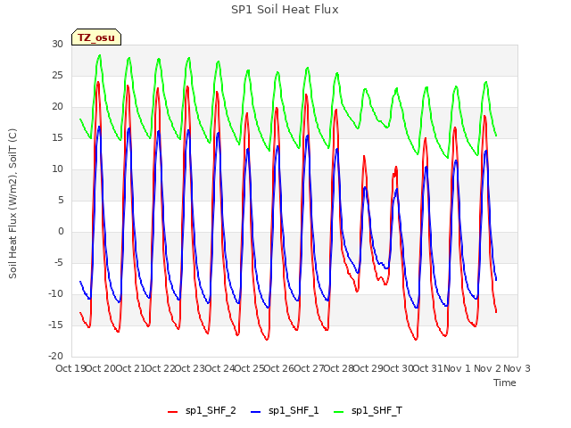Click the -15 y-axis tick label
This screenshot has height=428, width=571.
click(55, 325)
